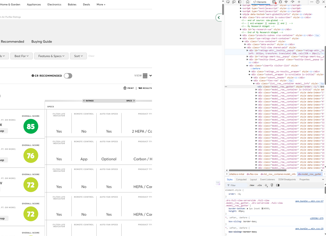Toggle .cls class editor

coord(260,185)
